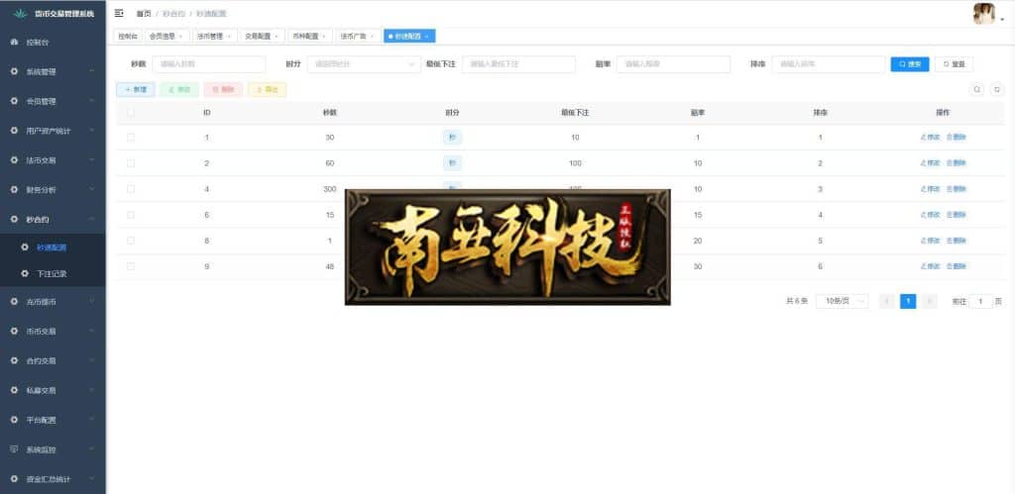Collapse the 秒合约 sidebar menu

click(53, 220)
